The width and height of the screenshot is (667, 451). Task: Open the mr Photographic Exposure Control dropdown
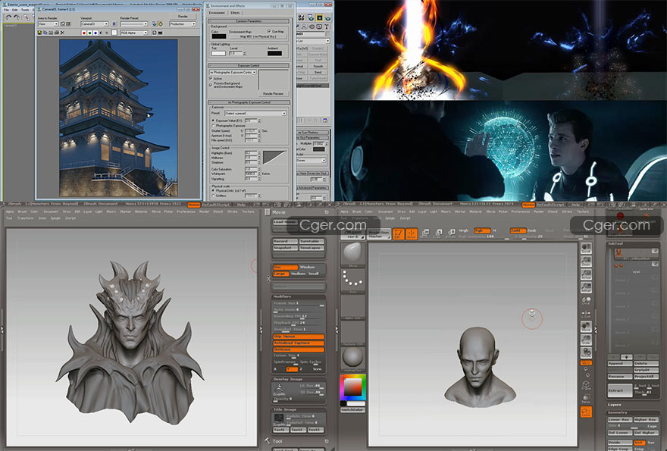click(233, 72)
